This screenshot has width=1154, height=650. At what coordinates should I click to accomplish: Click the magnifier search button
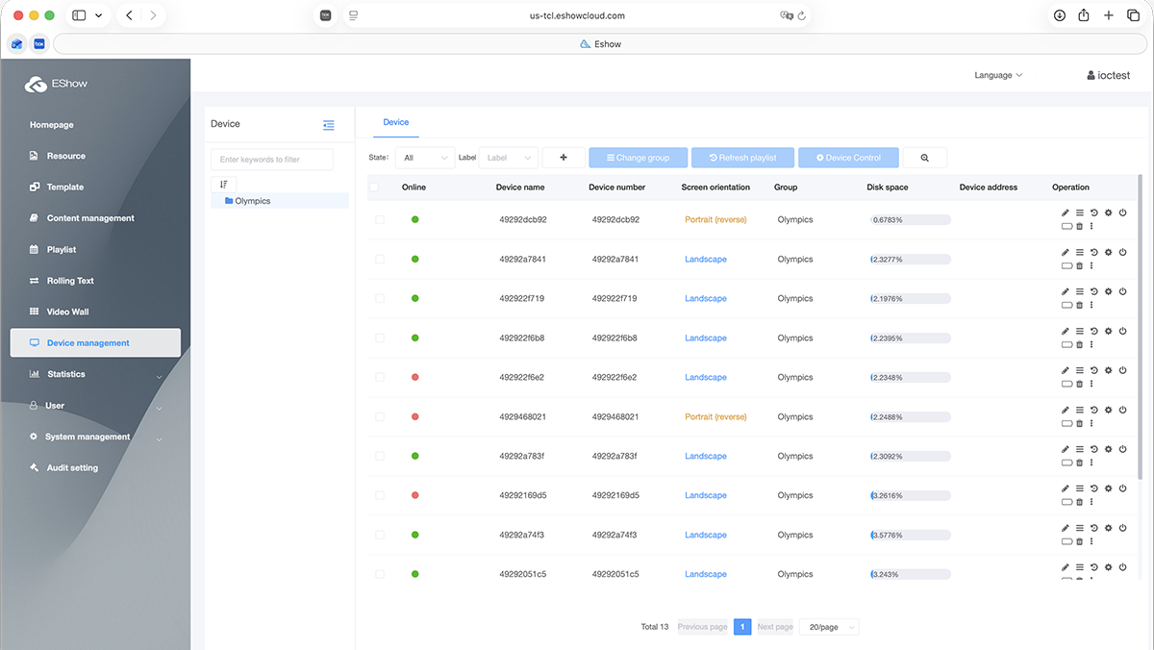click(x=924, y=158)
